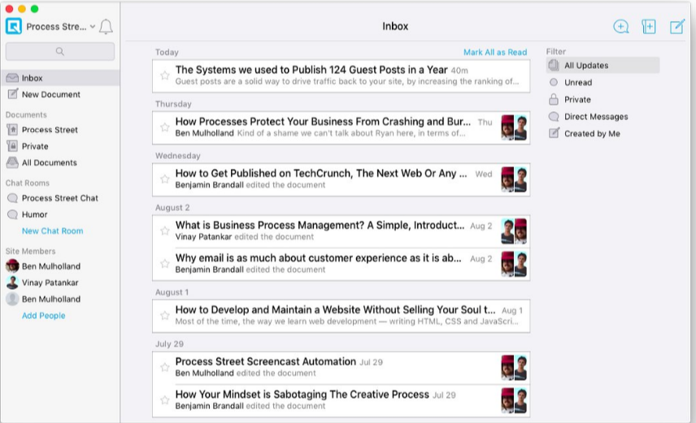This screenshot has width=696, height=423.
Task: Click the All Updates stacked pages icon
Action: [554, 65]
